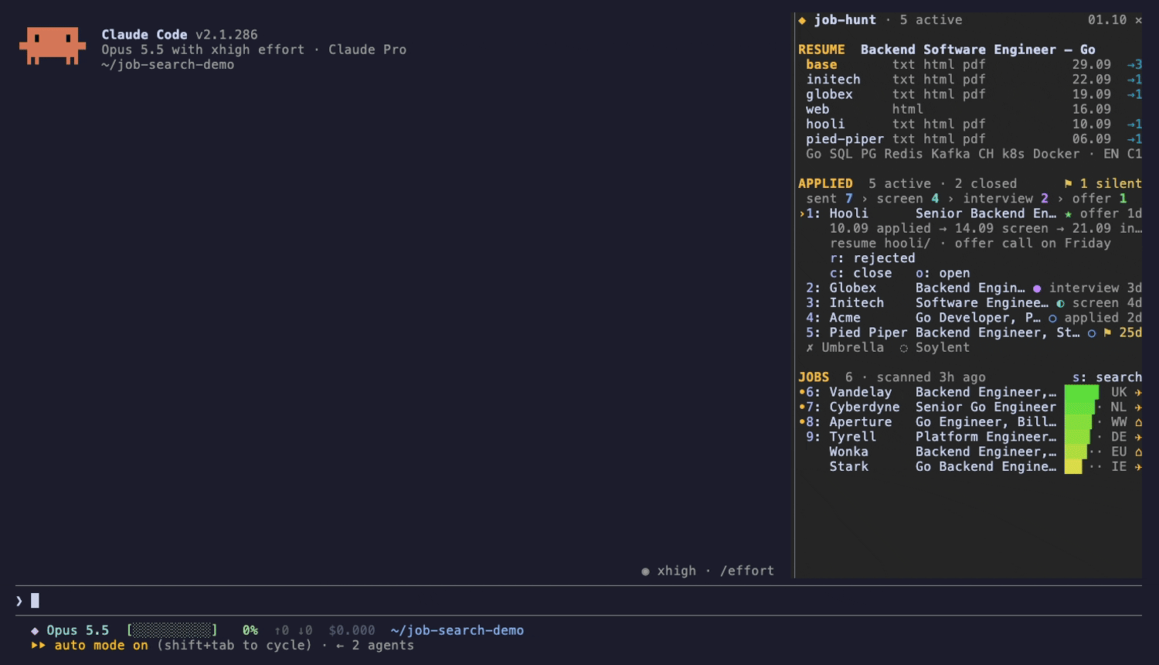The width and height of the screenshot is (1159, 665).
Task: Select the JOBS section header
Action: 814,377
